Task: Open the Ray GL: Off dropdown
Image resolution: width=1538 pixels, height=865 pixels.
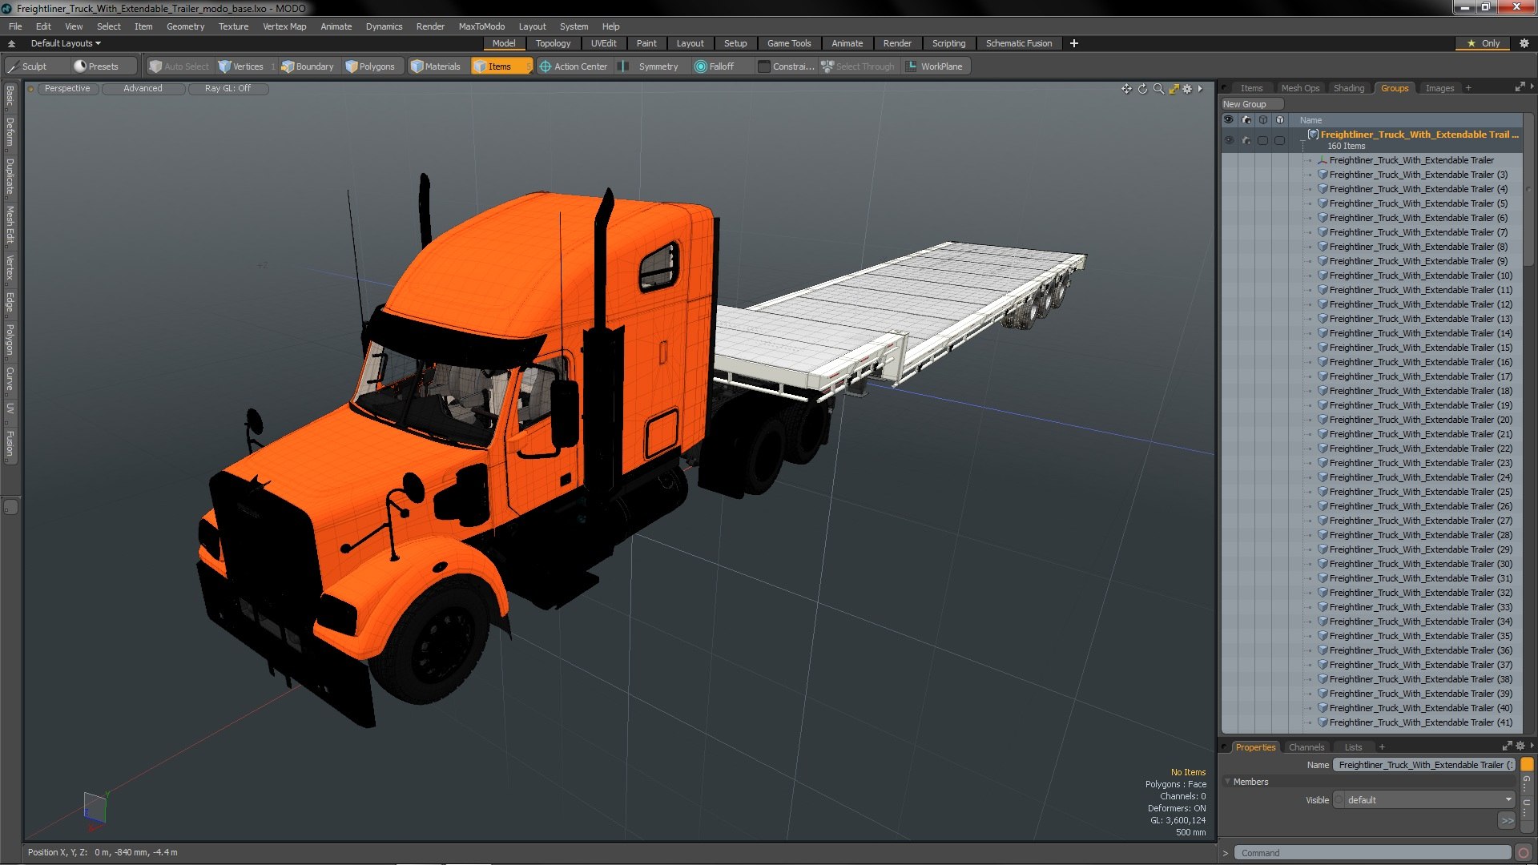Action: click(227, 89)
